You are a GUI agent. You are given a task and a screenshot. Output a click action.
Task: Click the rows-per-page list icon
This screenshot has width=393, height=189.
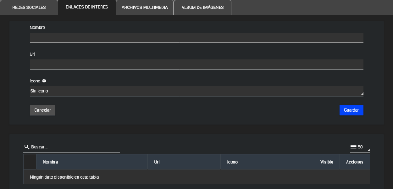(353, 147)
